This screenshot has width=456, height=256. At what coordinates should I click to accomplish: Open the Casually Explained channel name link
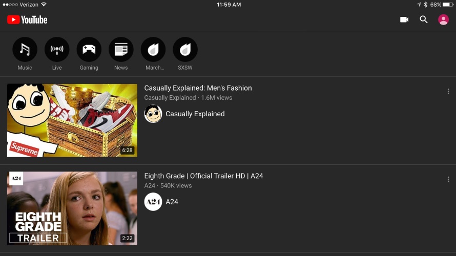pyautogui.click(x=195, y=114)
